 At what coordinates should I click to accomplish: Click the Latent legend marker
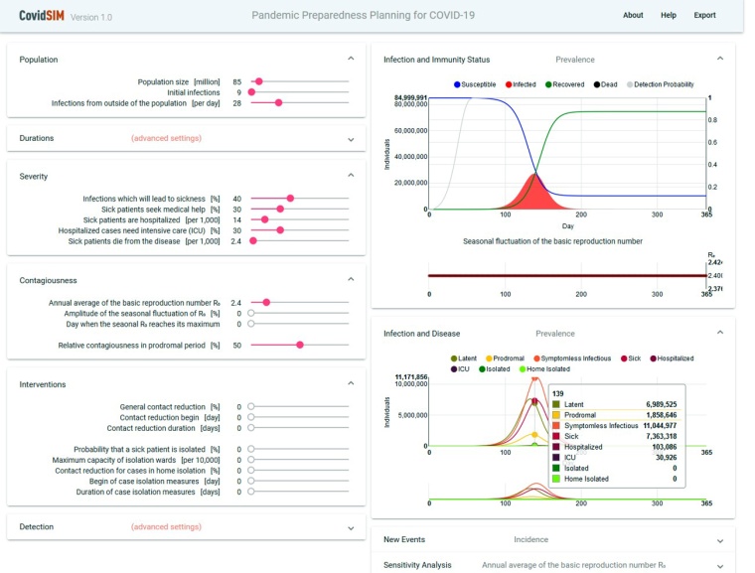(x=454, y=358)
